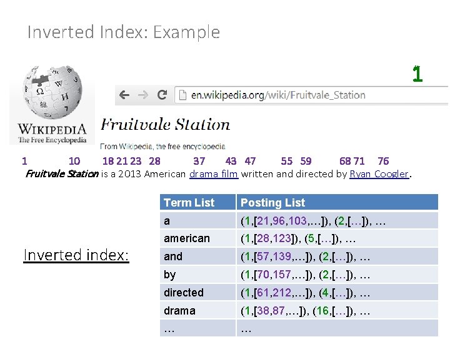This screenshot has width=450, height=337.
Task: Click the en.wikipedia.org address bar URL
Action: point(278,95)
